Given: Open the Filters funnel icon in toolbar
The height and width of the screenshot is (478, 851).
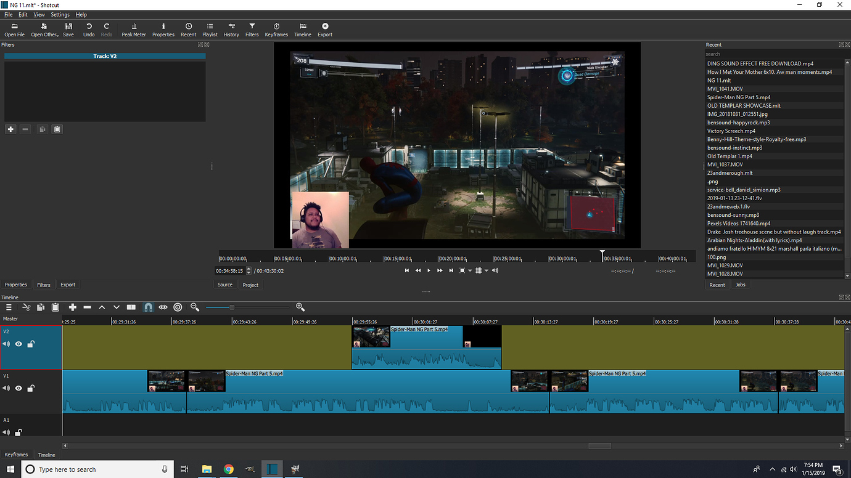Looking at the screenshot, I should 252,30.
